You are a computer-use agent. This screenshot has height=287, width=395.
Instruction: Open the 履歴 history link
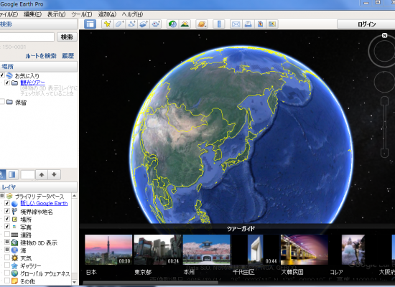click(68, 56)
